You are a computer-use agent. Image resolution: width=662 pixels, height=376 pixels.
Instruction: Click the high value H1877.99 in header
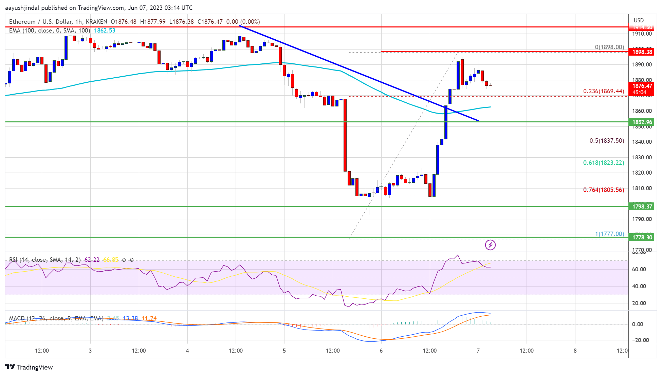(x=153, y=22)
